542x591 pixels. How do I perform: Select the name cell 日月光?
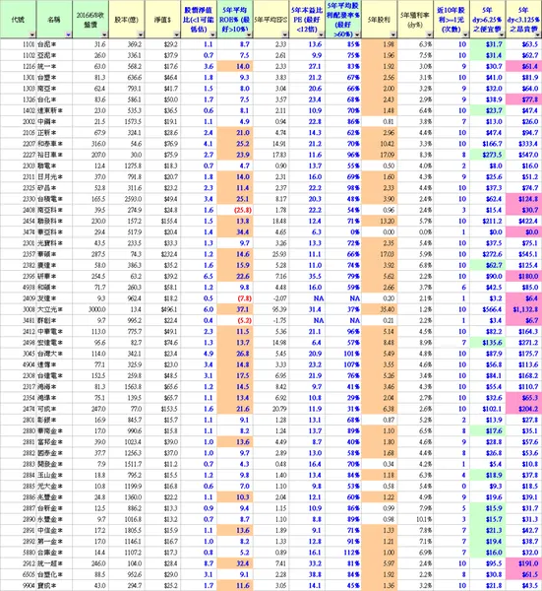click(54, 177)
